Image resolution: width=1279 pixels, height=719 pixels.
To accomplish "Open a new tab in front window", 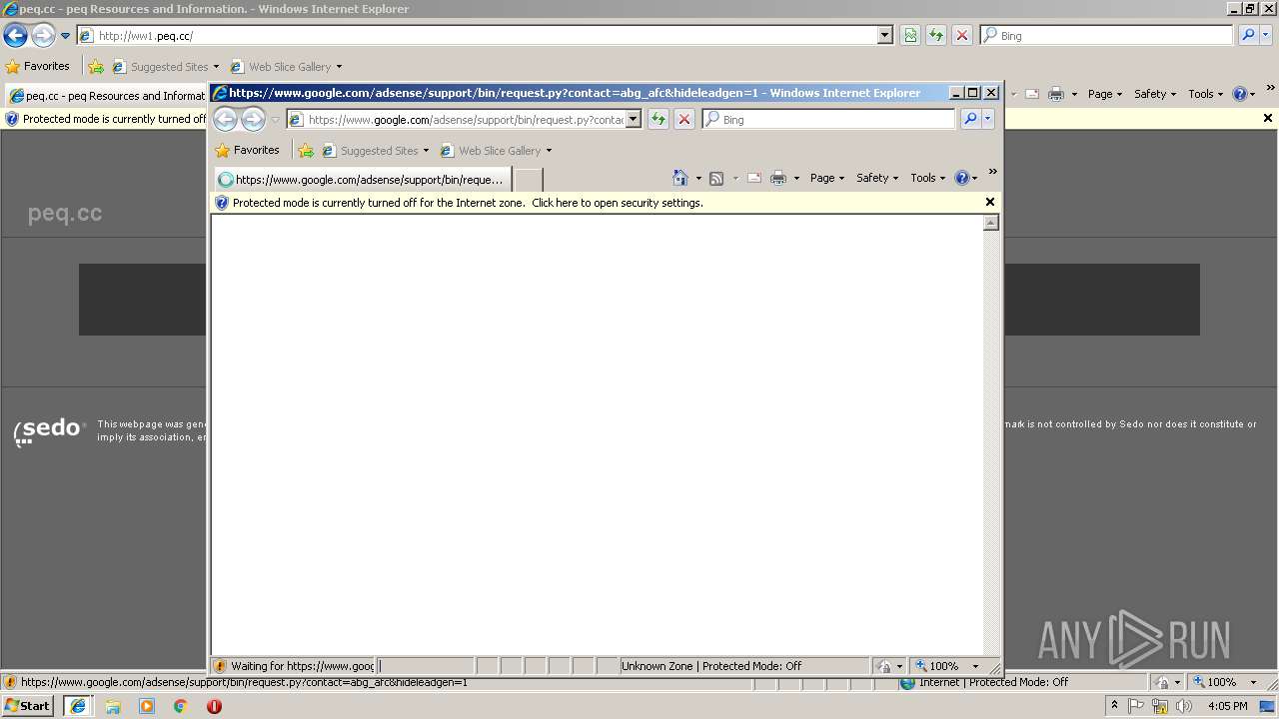I will pyautogui.click(x=529, y=180).
